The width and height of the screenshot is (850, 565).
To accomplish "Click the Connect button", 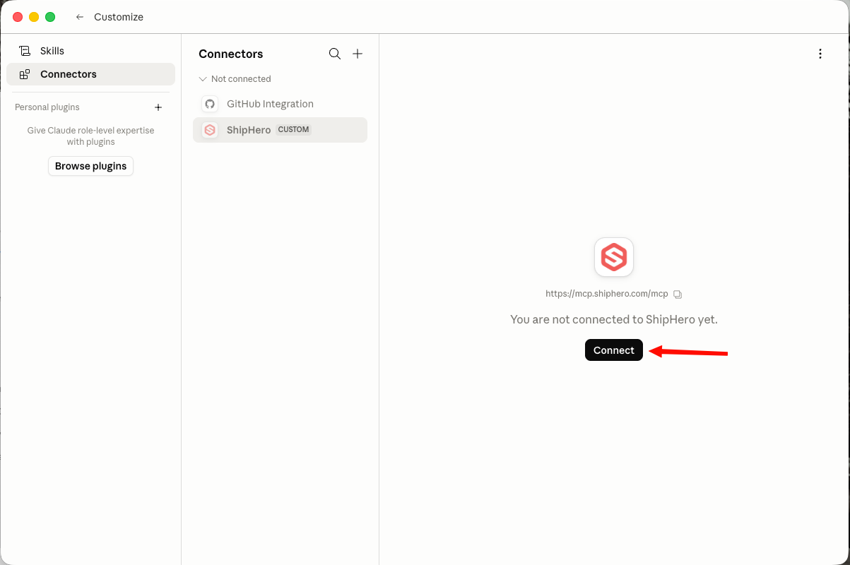I will pyautogui.click(x=614, y=350).
